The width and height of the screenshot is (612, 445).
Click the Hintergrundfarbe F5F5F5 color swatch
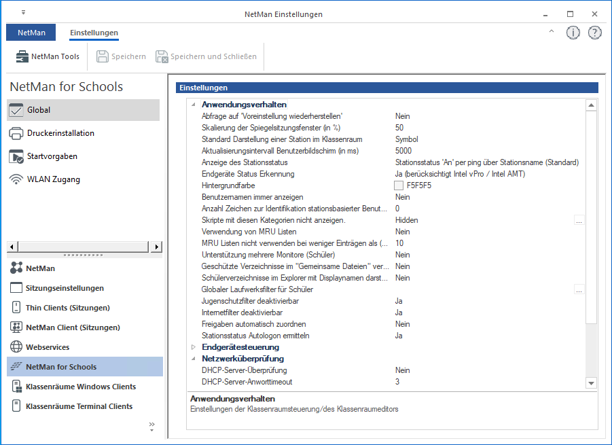pos(399,185)
